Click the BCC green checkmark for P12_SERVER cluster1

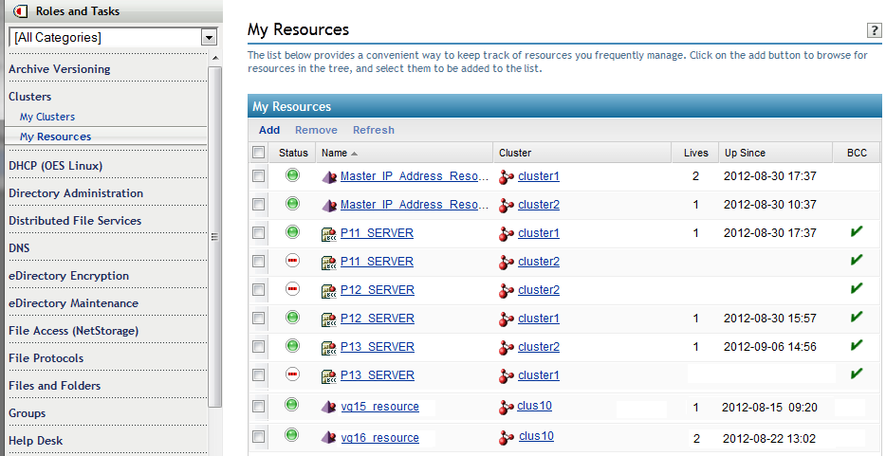(x=857, y=316)
